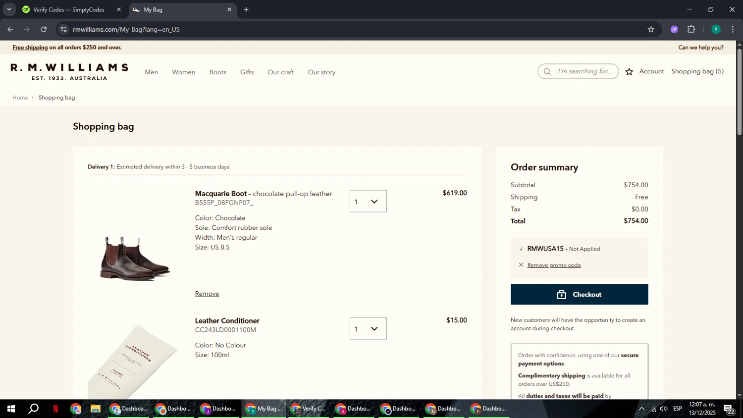Open the Women menu
Viewport: 743px width, 418px height.
pos(184,72)
